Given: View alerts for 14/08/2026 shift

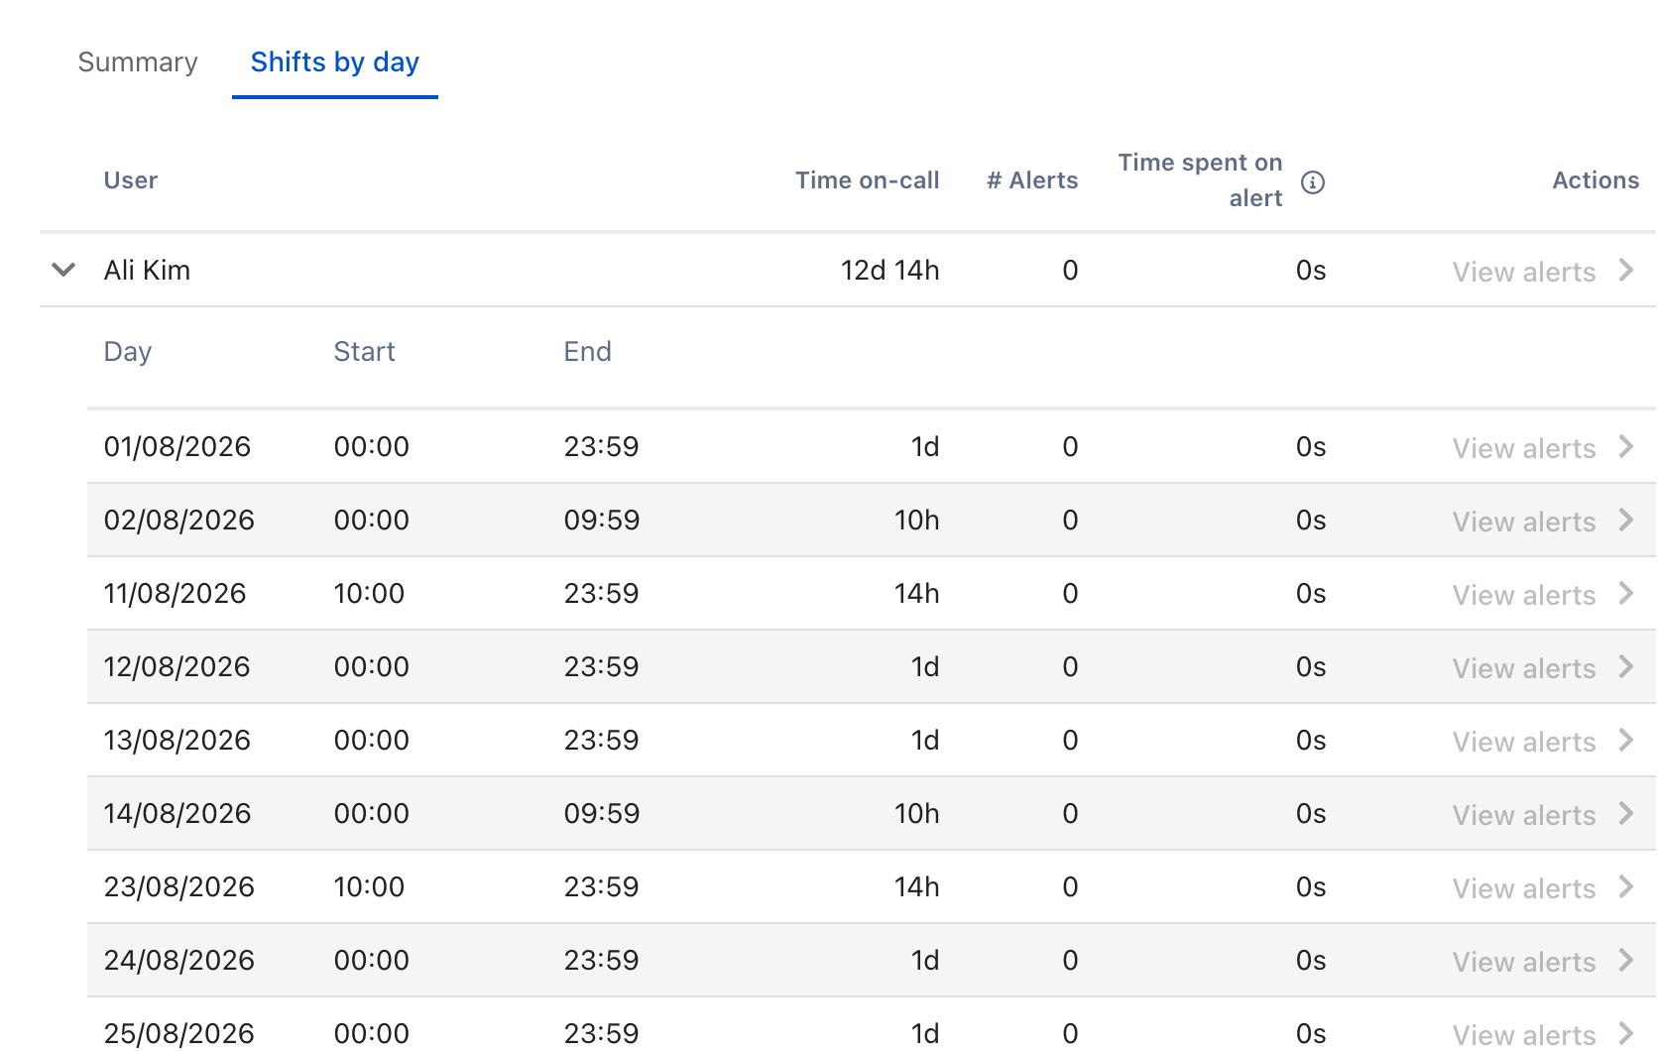Looking at the screenshot, I should point(1524,815).
